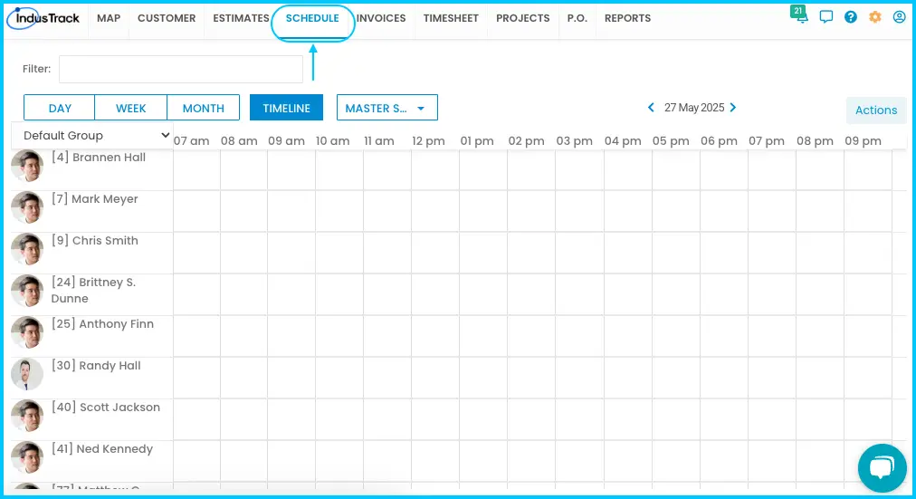Open the CUSTOMER menu
Screen dimensions: 916x499
click(167, 18)
